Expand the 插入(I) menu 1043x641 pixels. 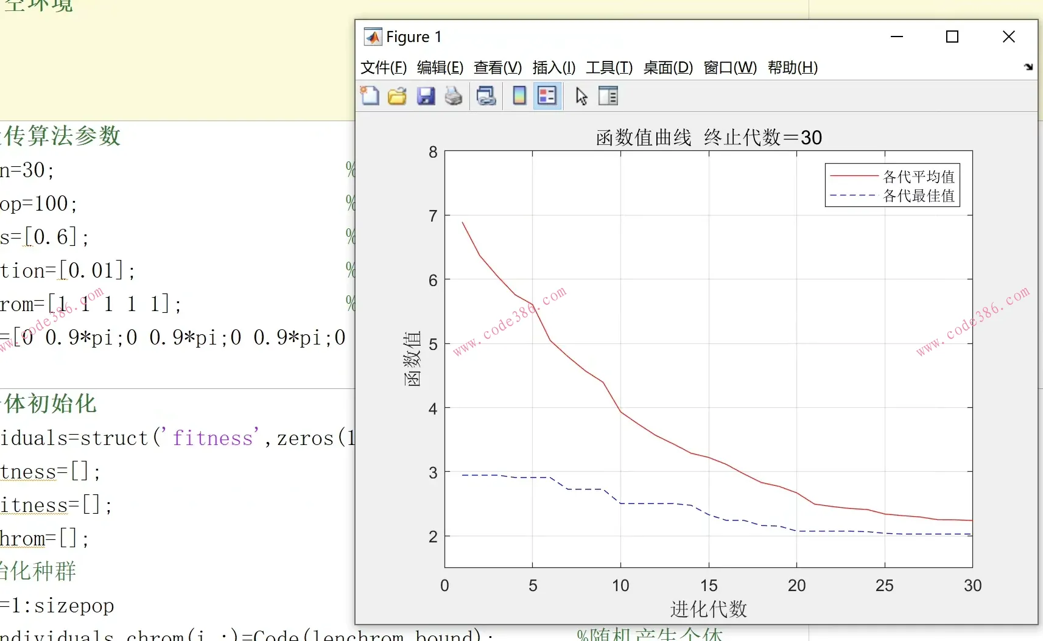pyautogui.click(x=553, y=68)
